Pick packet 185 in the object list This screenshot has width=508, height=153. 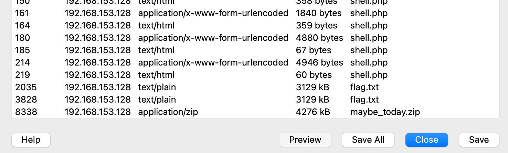pyautogui.click(x=23, y=50)
